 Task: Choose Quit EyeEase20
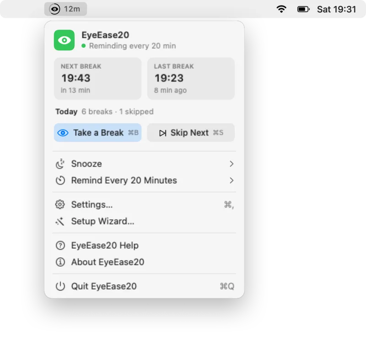pos(144,286)
